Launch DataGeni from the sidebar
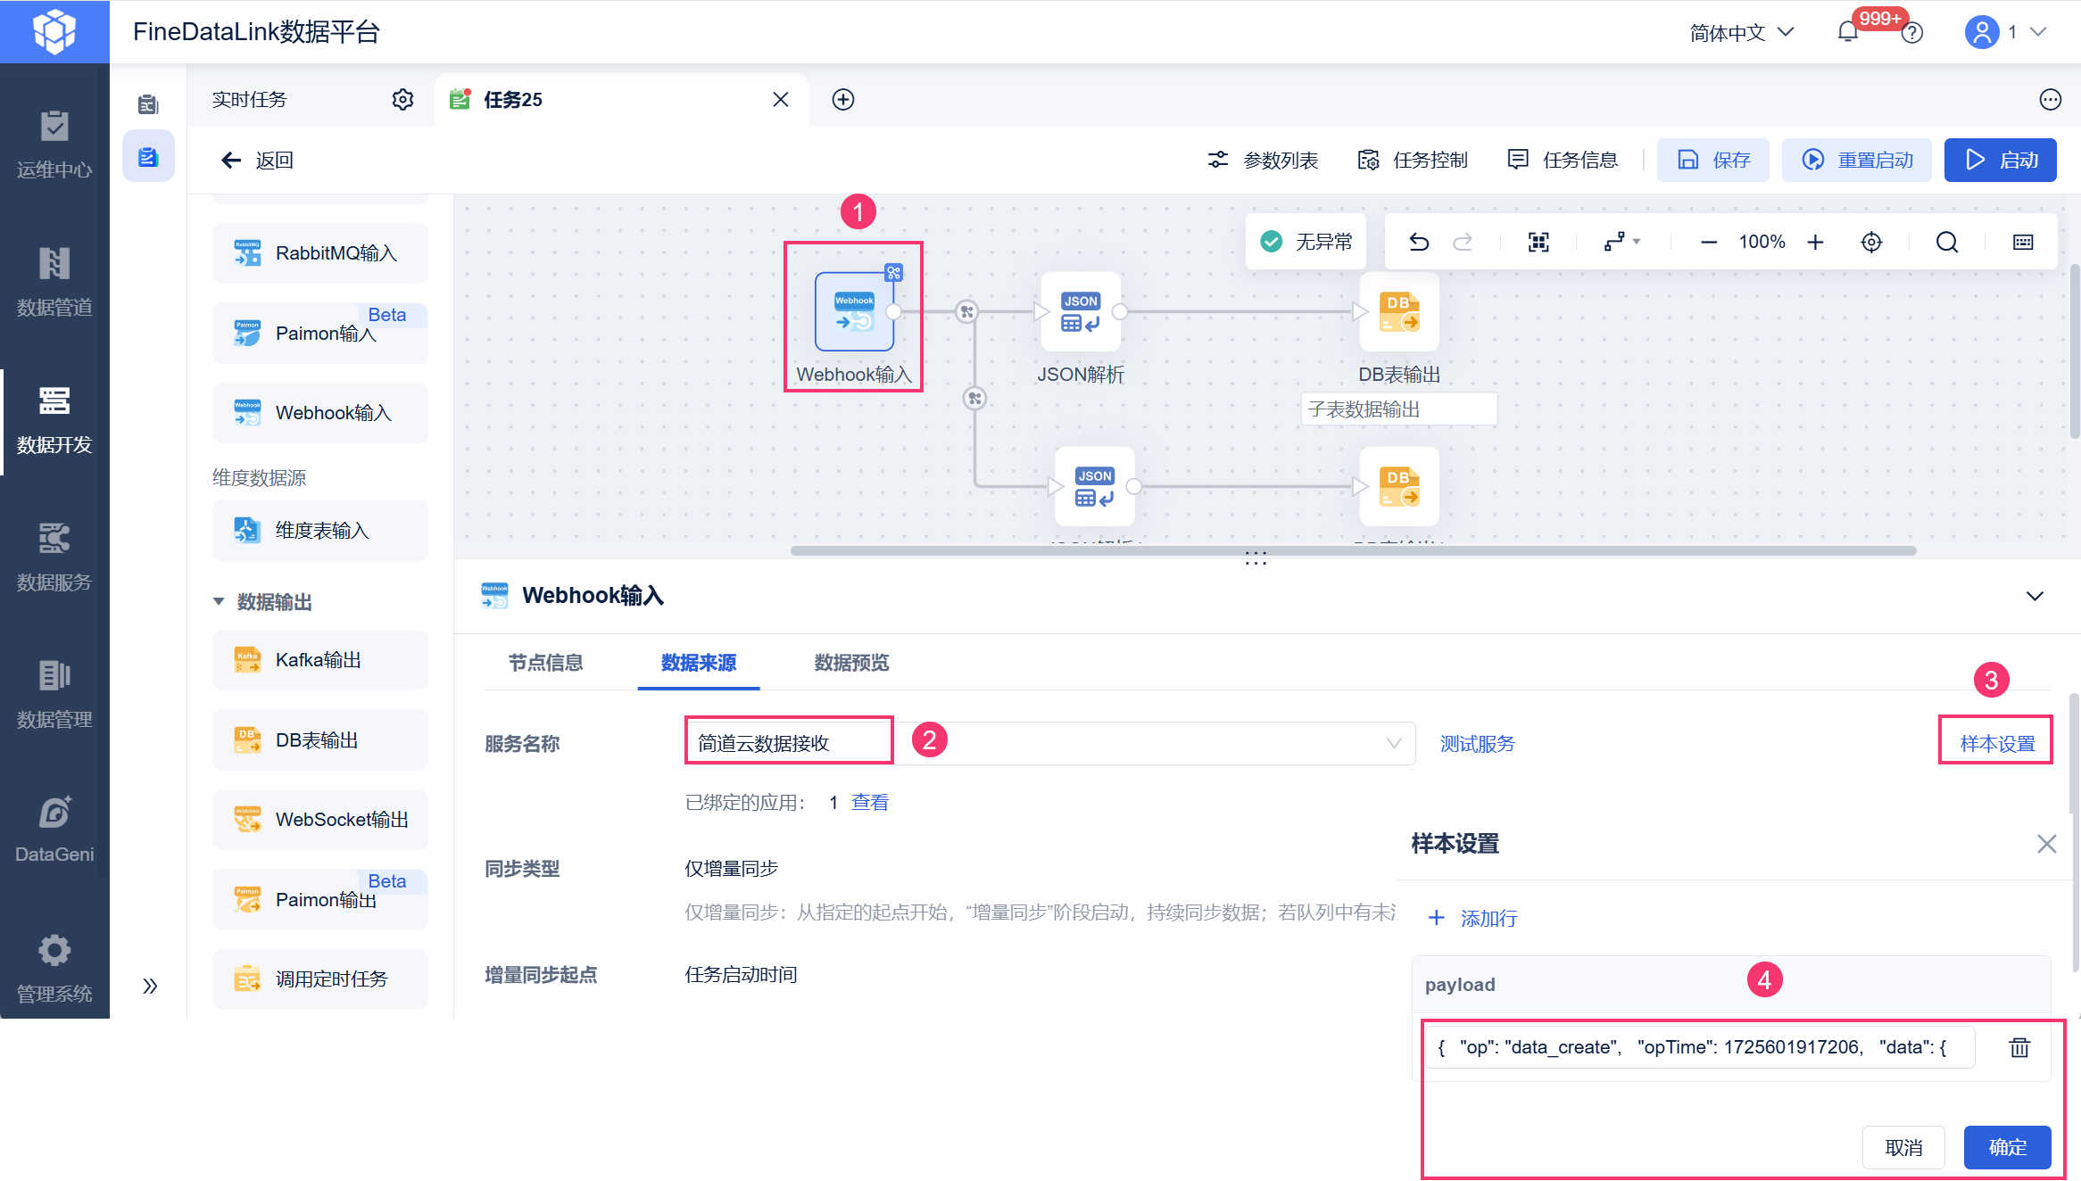The image size is (2081, 1181). pos(54,830)
